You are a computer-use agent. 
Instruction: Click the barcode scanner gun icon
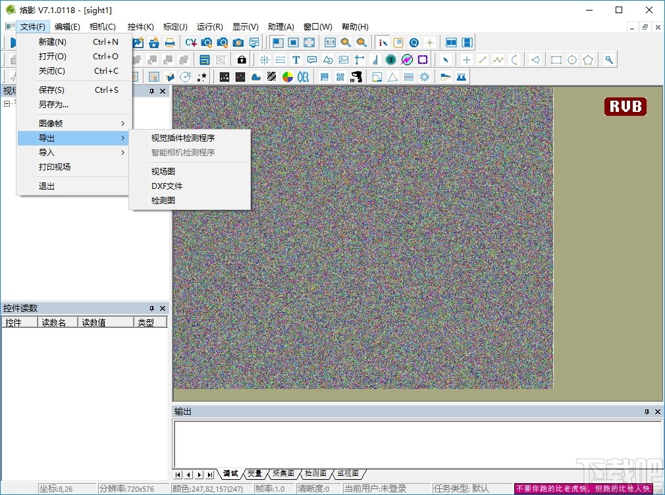356,77
